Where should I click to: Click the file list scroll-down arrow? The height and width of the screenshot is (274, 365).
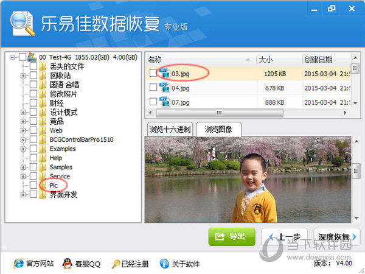(x=355, y=103)
